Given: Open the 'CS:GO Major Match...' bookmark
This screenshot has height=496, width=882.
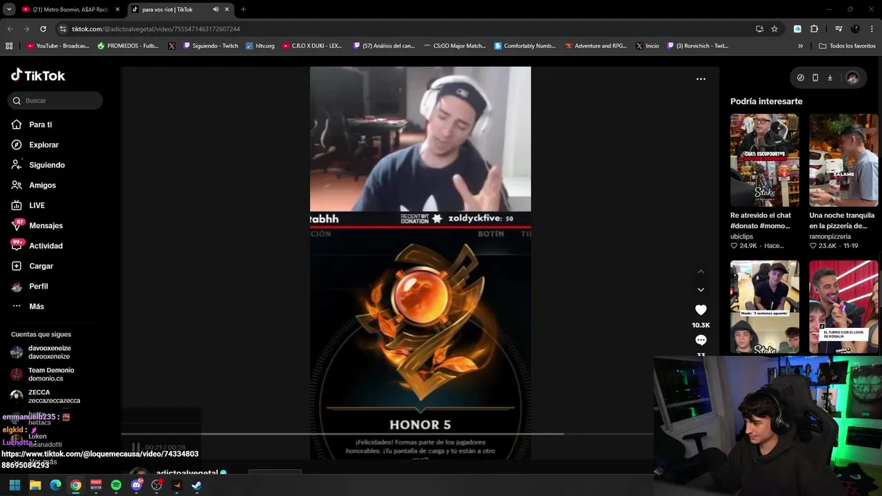Looking at the screenshot, I should [455, 46].
